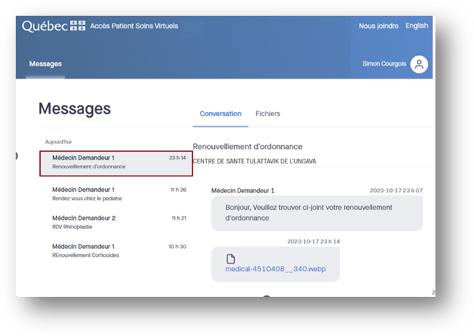Click the 2023-10-17 23 h 14 timestamp

(313, 241)
